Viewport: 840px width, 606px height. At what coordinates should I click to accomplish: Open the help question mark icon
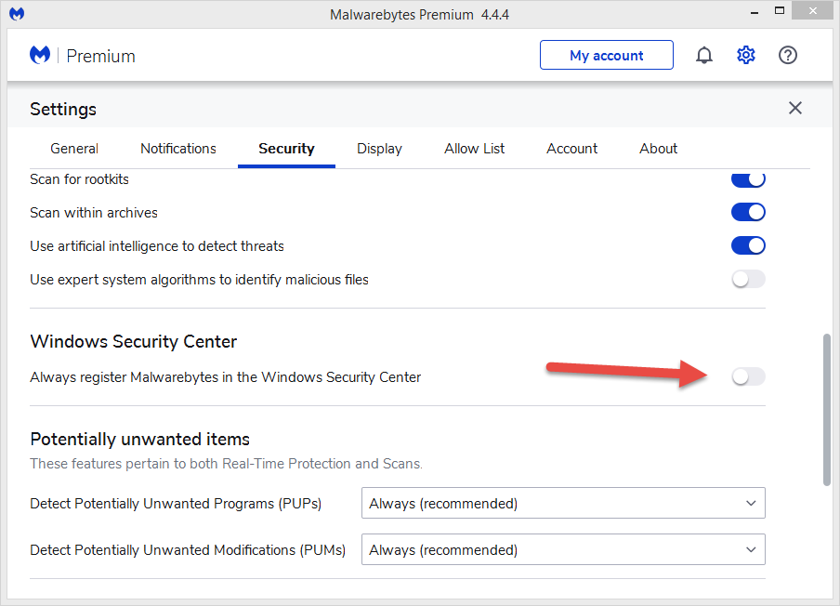coord(788,56)
